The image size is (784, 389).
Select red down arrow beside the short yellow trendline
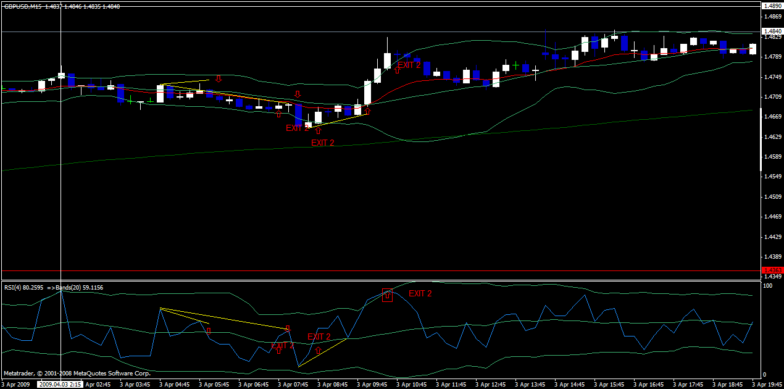pos(219,78)
